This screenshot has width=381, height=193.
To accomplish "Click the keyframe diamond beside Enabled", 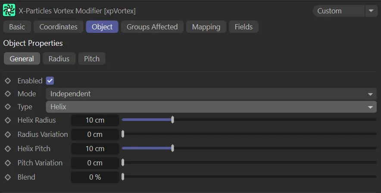I will 8,81.
